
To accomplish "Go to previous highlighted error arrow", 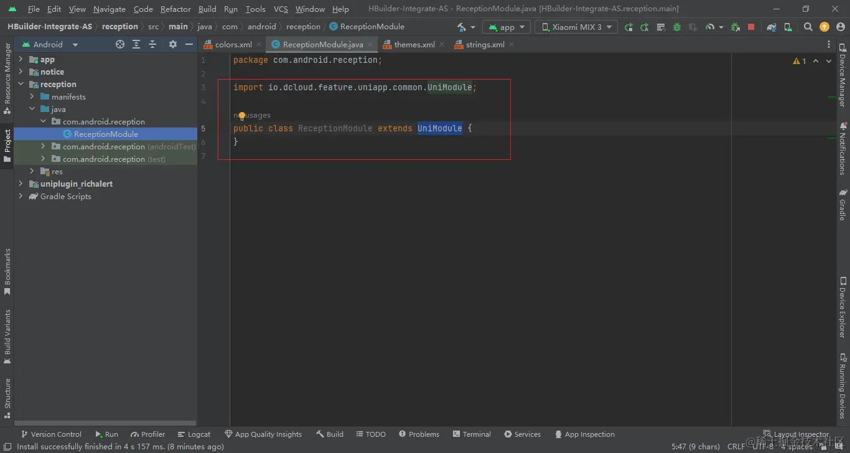I will pyautogui.click(x=816, y=61).
